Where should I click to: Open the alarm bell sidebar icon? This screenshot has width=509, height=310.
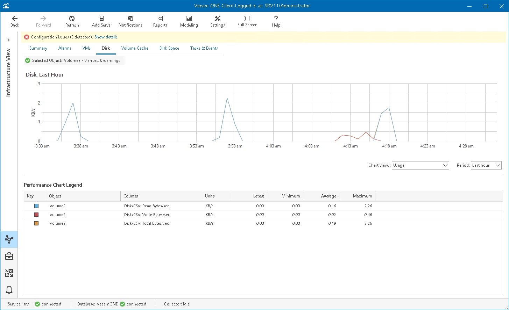pyautogui.click(x=9, y=290)
